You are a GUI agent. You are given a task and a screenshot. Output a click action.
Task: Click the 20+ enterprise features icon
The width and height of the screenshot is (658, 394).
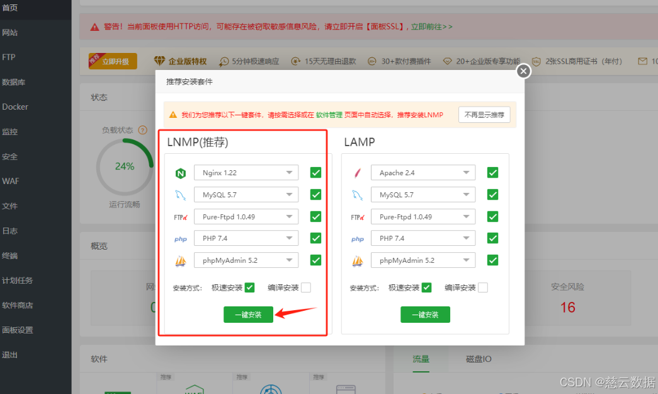[447, 61]
